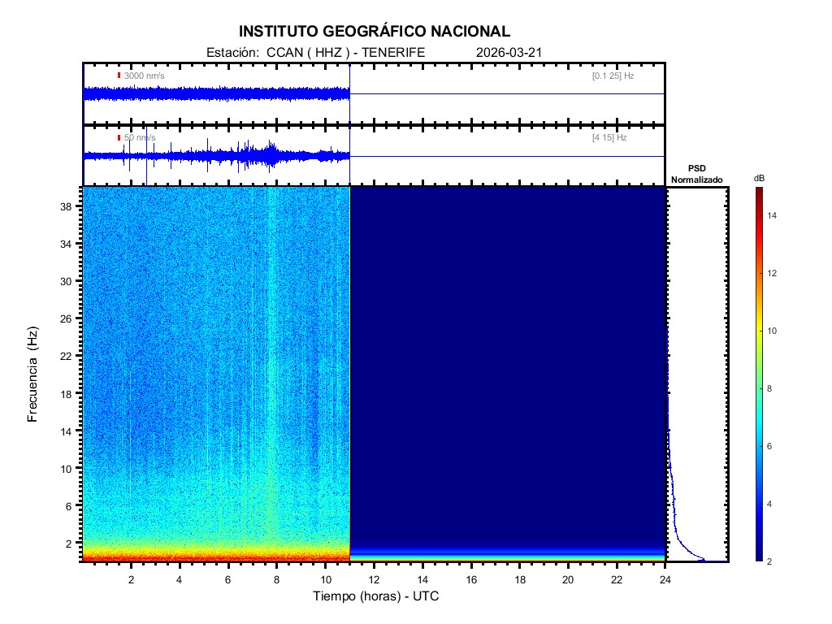Pick the yellow 10 dB colorbar region
Screen dimensions: 832x624
pyautogui.click(x=758, y=331)
